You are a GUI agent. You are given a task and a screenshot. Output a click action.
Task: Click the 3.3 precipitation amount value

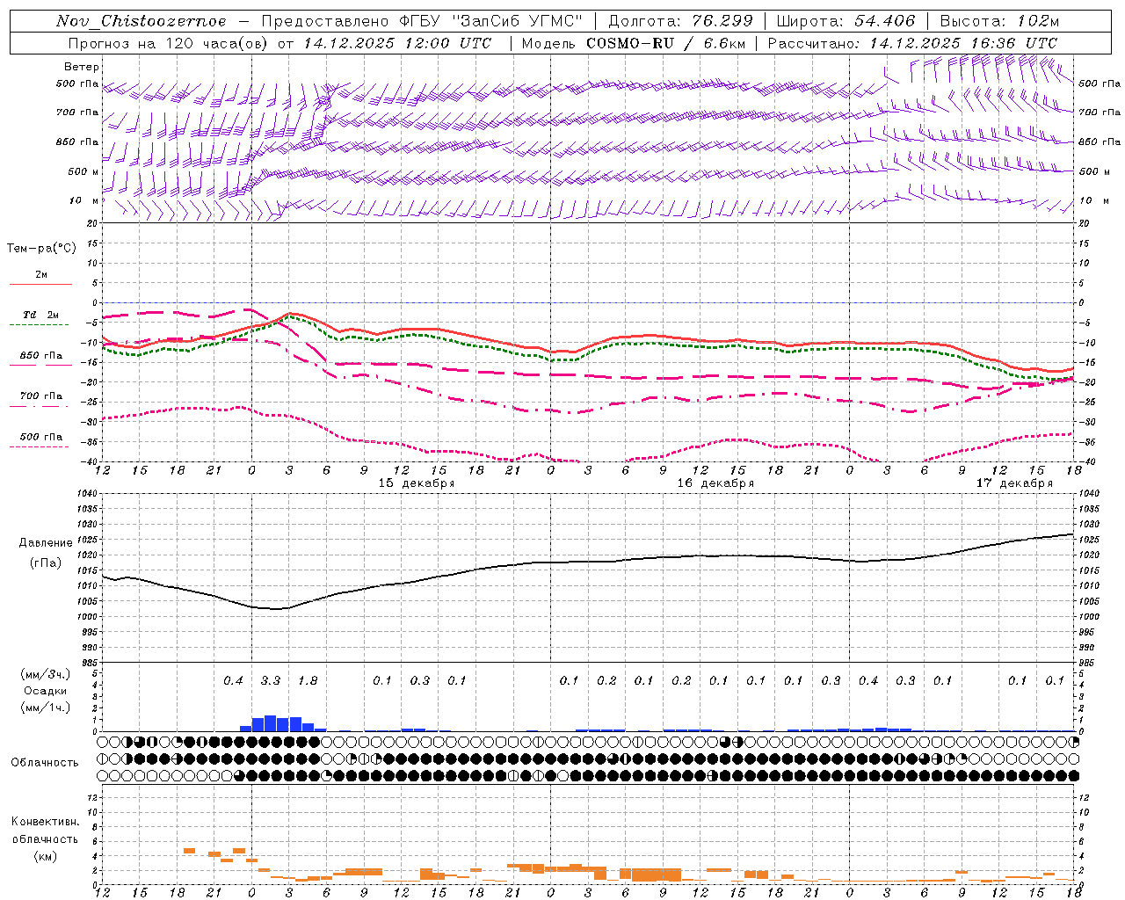271,681
